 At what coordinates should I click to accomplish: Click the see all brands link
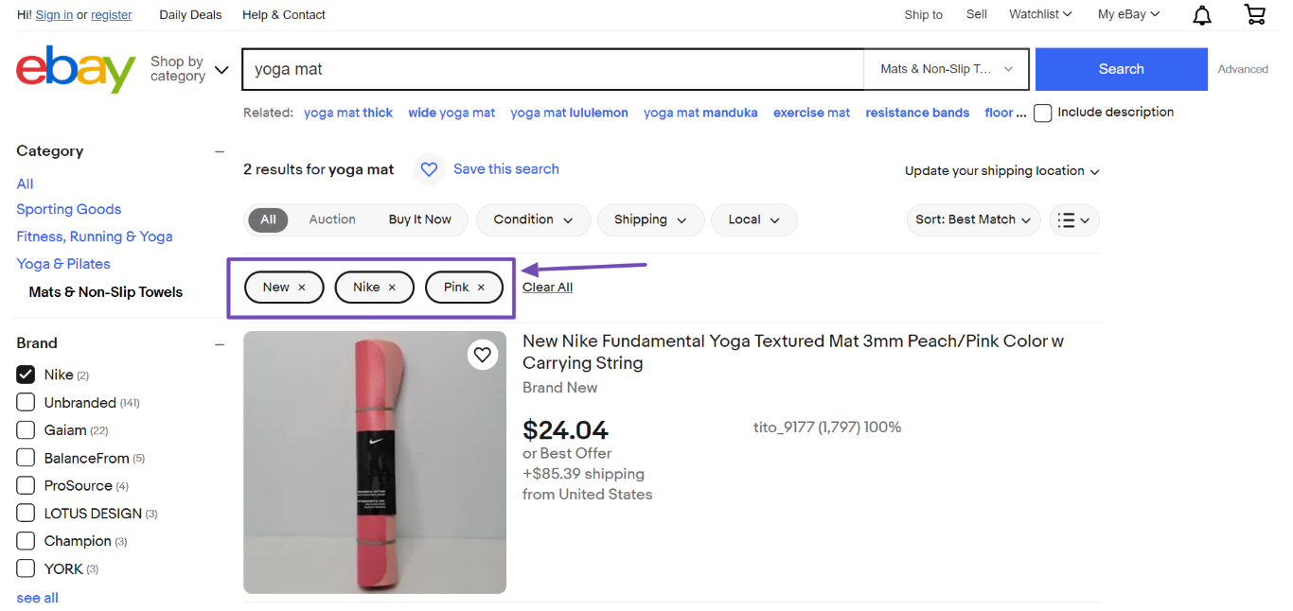pyautogui.click(x=37, y=598)
